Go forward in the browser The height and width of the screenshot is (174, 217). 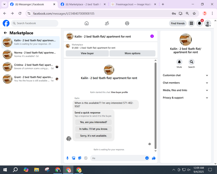point(12,13)
